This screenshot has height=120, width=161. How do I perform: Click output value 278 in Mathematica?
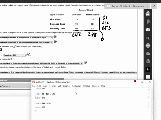43,98
